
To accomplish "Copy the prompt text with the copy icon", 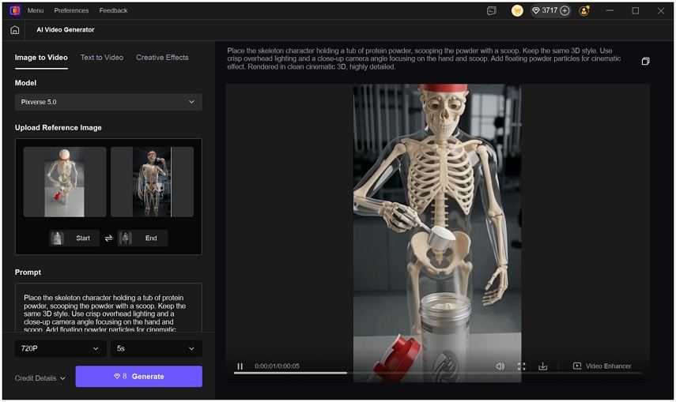I will pos(645,61).
